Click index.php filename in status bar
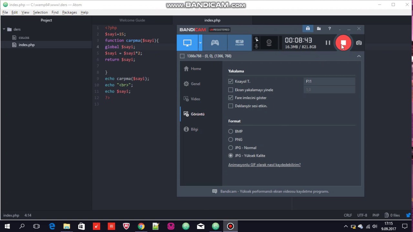Viewport: 413px width, 232px height. pyautogui.click(x=11, y=215)
